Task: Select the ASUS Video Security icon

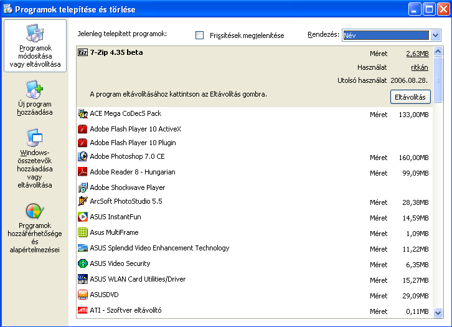Action: [82, 263]
